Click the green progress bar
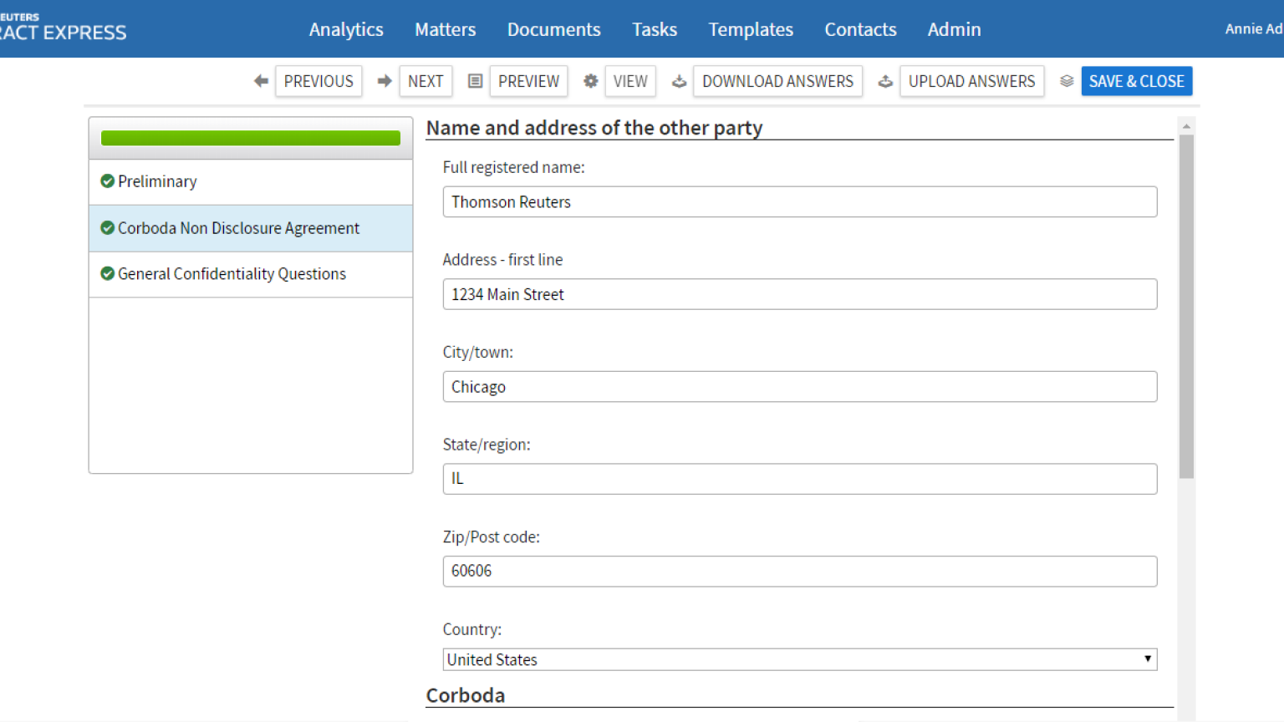Screen dimensions: 1284x722 tap(251, 138)
